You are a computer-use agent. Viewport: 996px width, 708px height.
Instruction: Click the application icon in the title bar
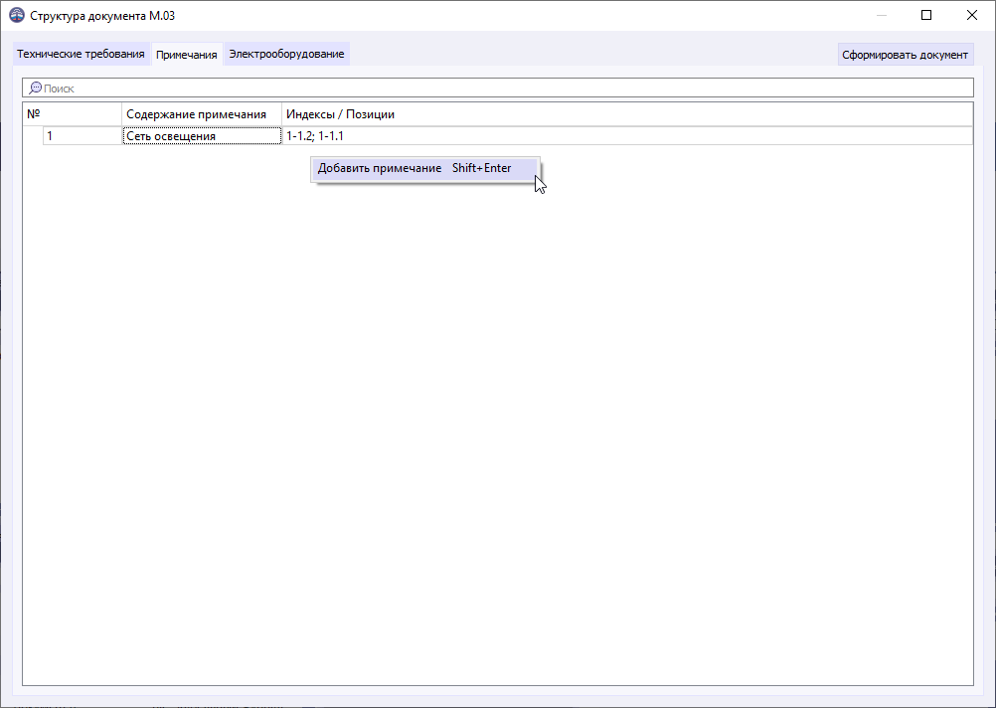coord(18,15)
